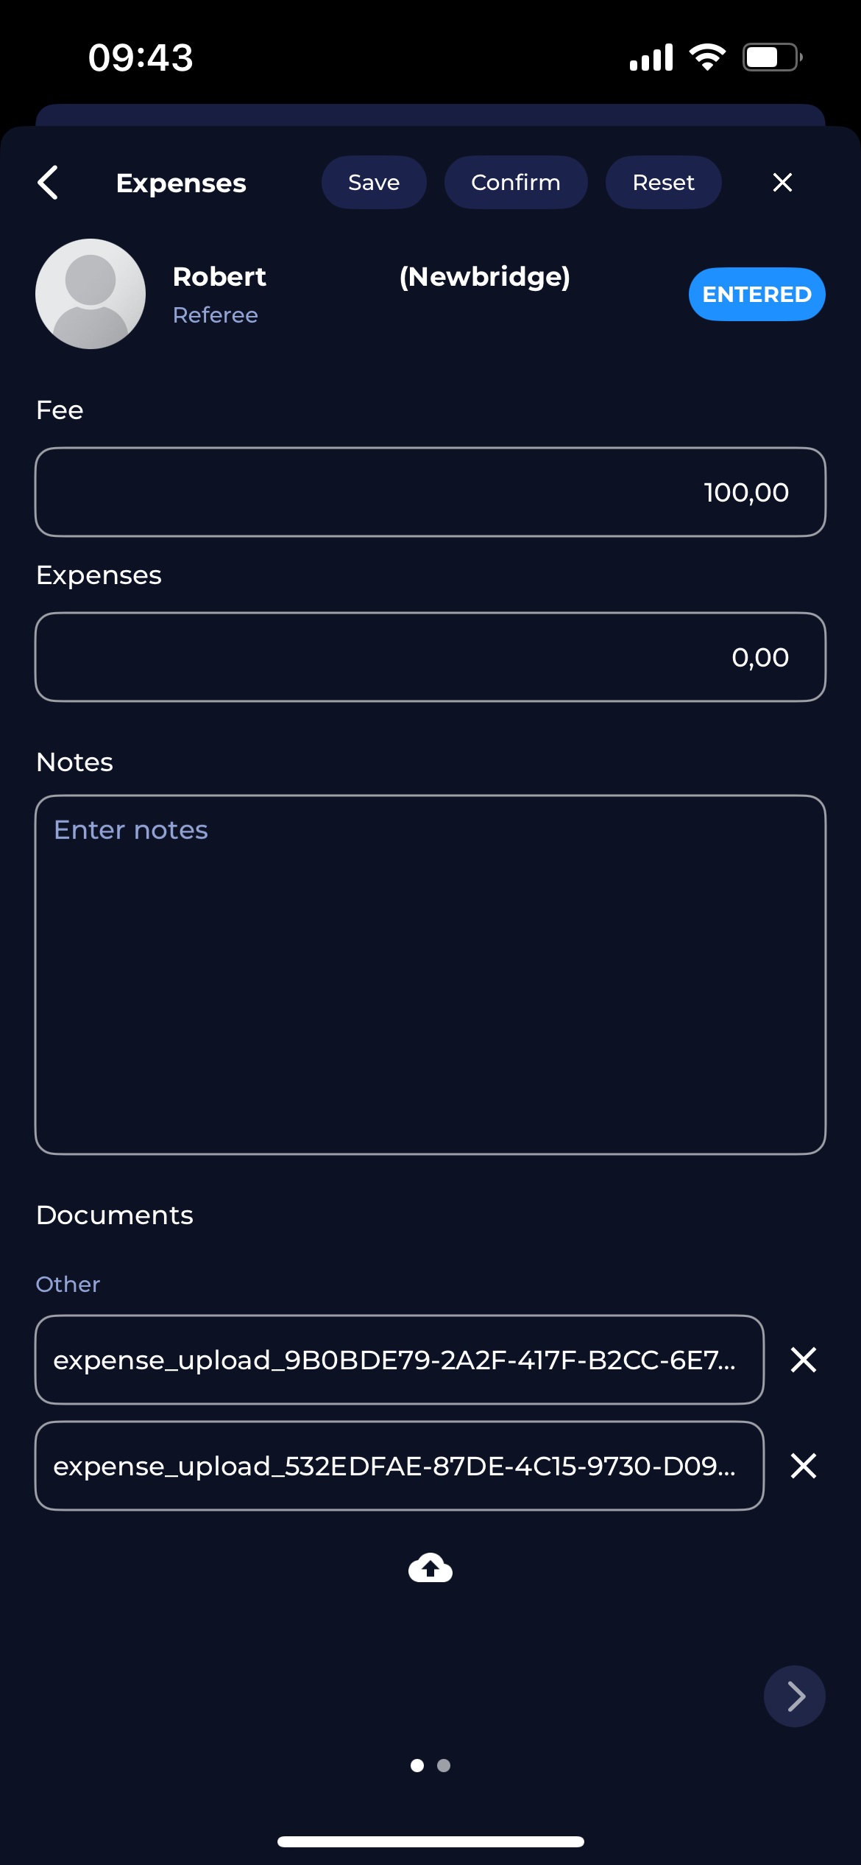861x1865 pixels.
Task: Focus the Expenses amount field
Action: tap(431, 657)
